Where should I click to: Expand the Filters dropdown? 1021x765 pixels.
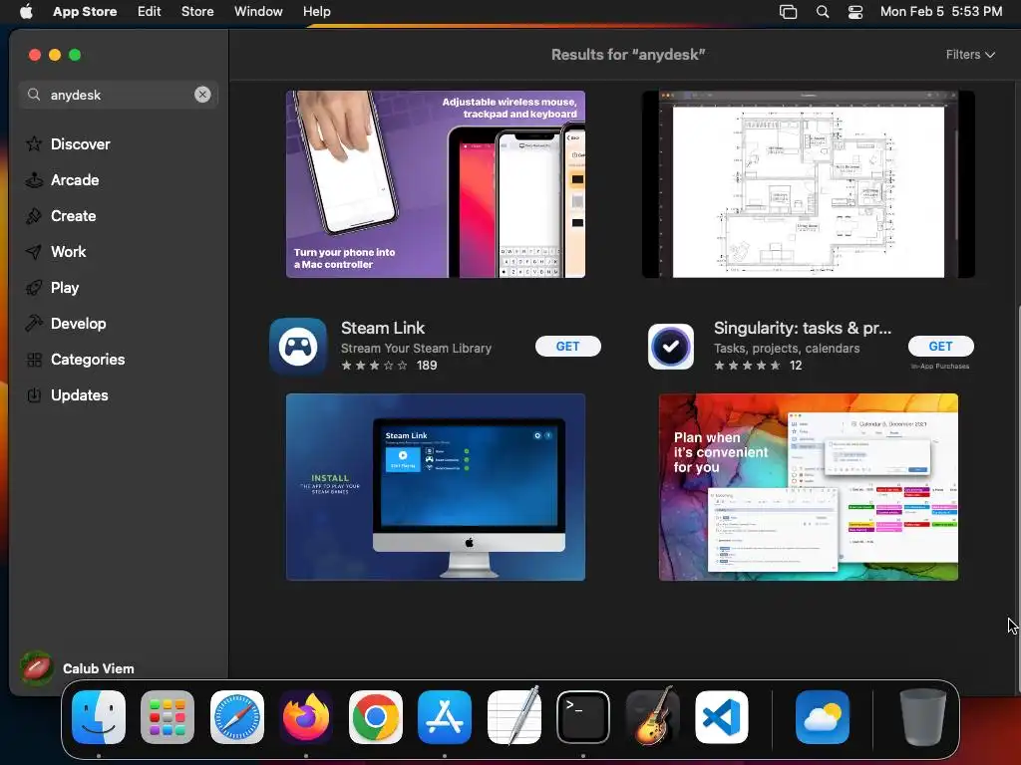(970, 55)
